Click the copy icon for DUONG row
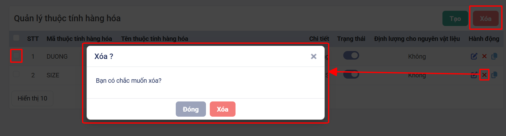Viewport: 506px width, 136px height. tap(494, 56)
